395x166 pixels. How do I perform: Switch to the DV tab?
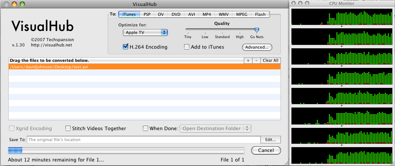(x=161, y=14)
